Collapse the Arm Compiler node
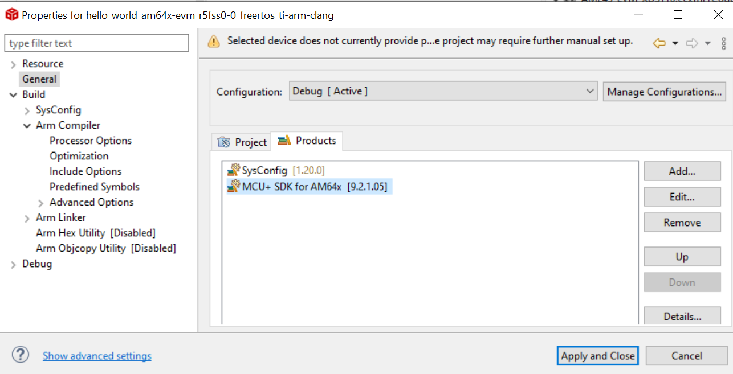The width and height of the screenshot is (733, 374). 27,126
